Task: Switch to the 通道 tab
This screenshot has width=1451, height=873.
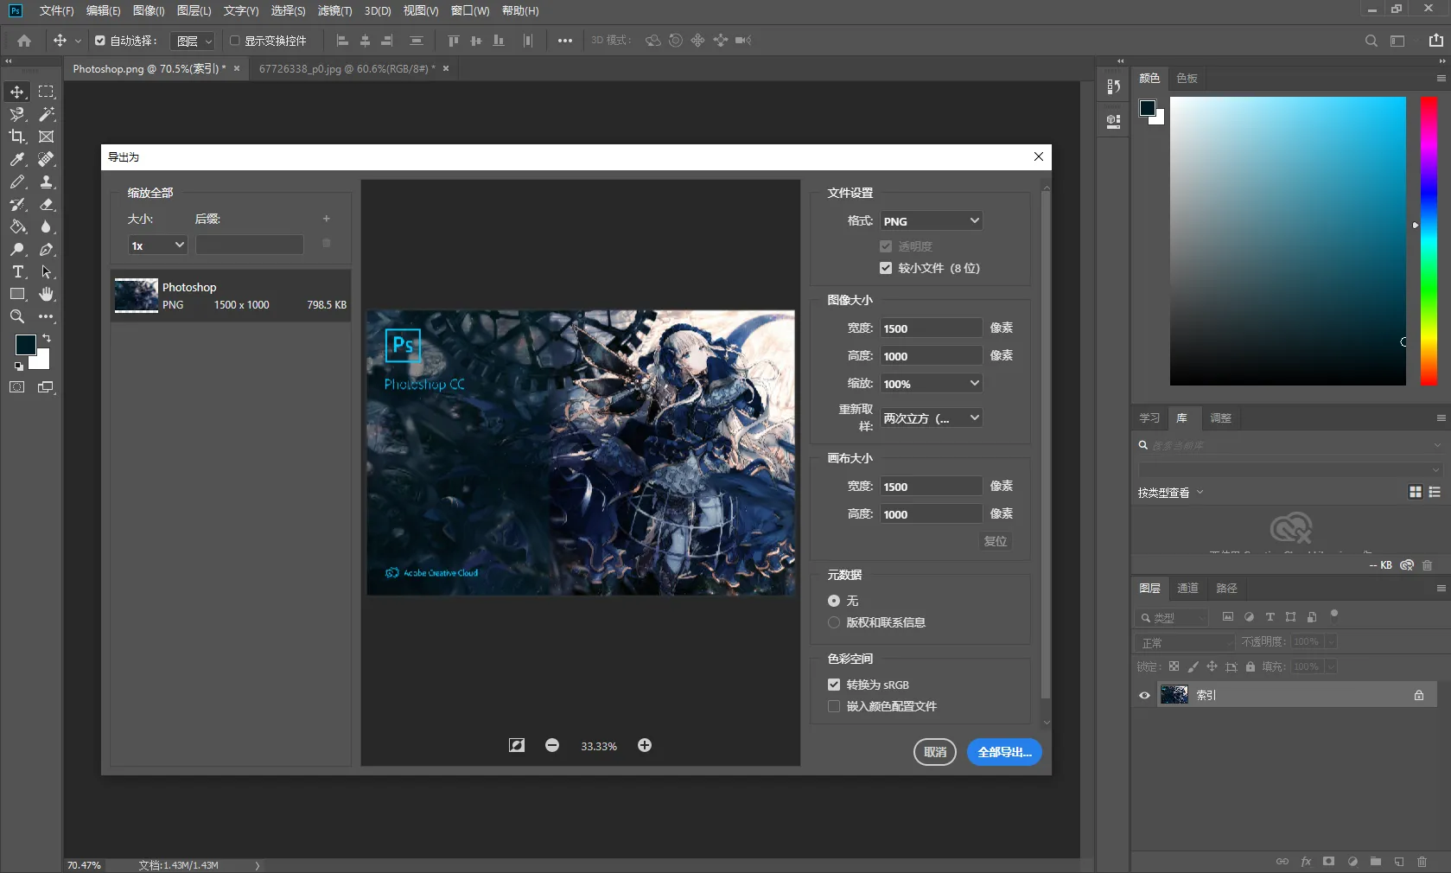Action: (x=1187, y=588)
